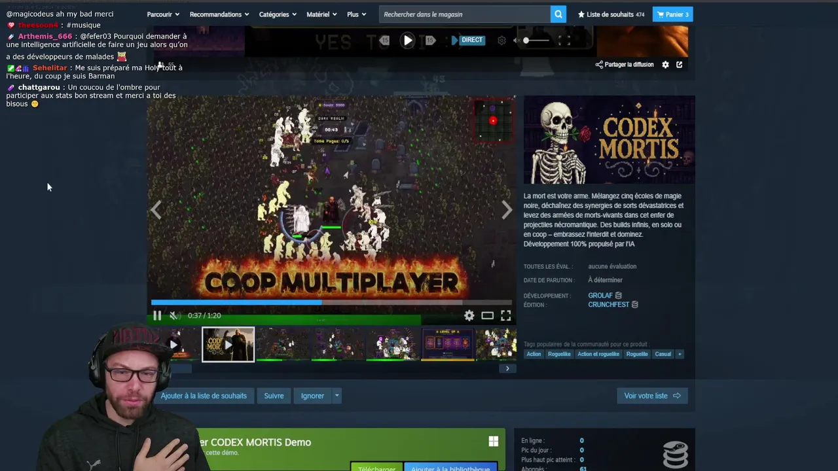The image size is (838, 471).
Task: Click trailer time readout 0:37 / 1:20
Action: coord(204,315)
